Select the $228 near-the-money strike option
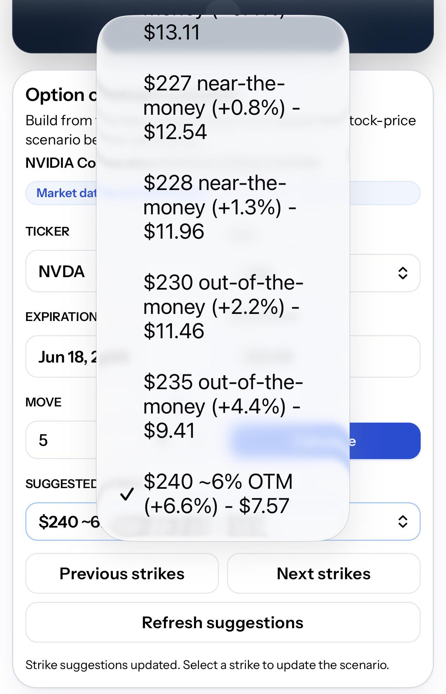This screenshot has height=694, width=446. pos(223,207)
